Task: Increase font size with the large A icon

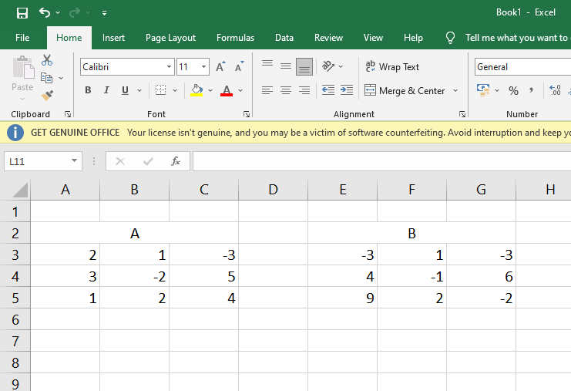Action: point(220,66)
